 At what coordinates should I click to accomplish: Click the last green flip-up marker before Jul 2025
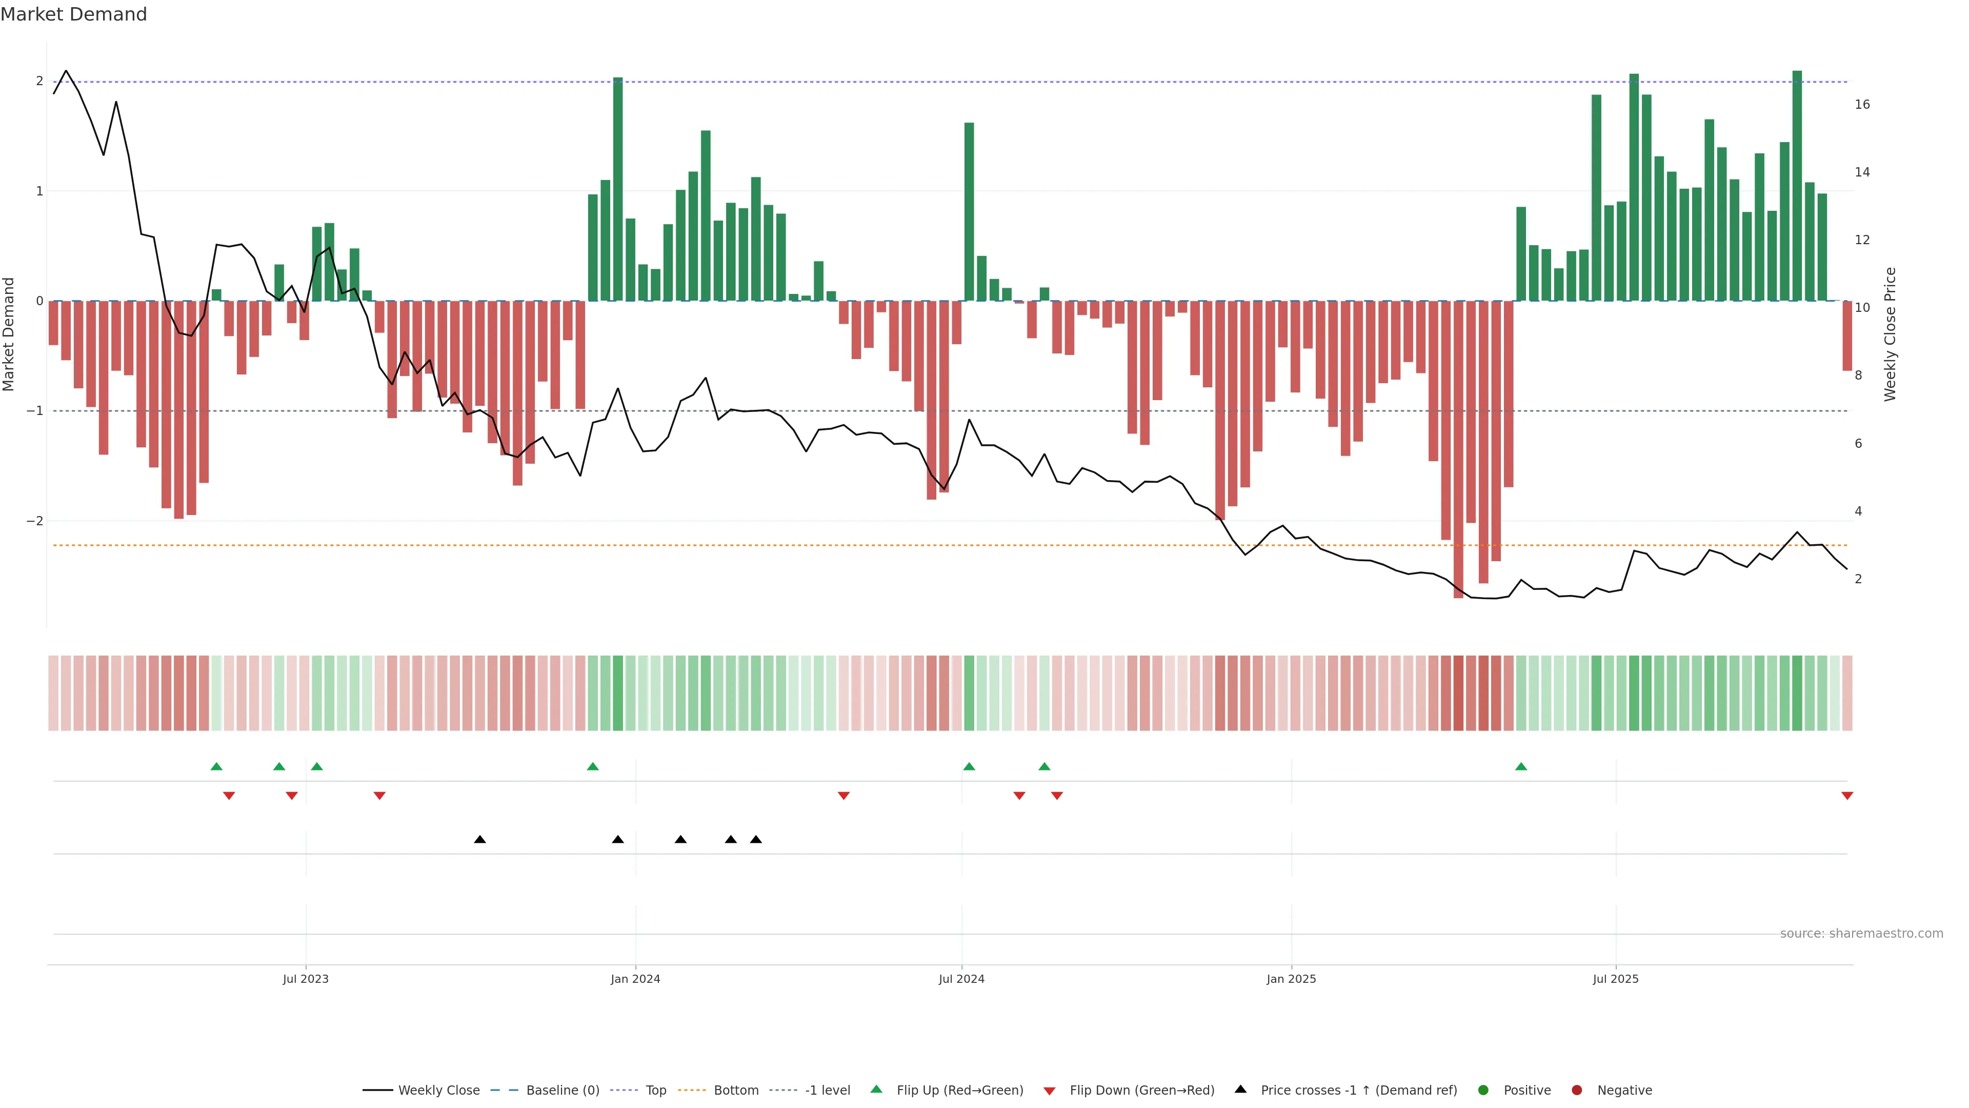(1521, 766)
